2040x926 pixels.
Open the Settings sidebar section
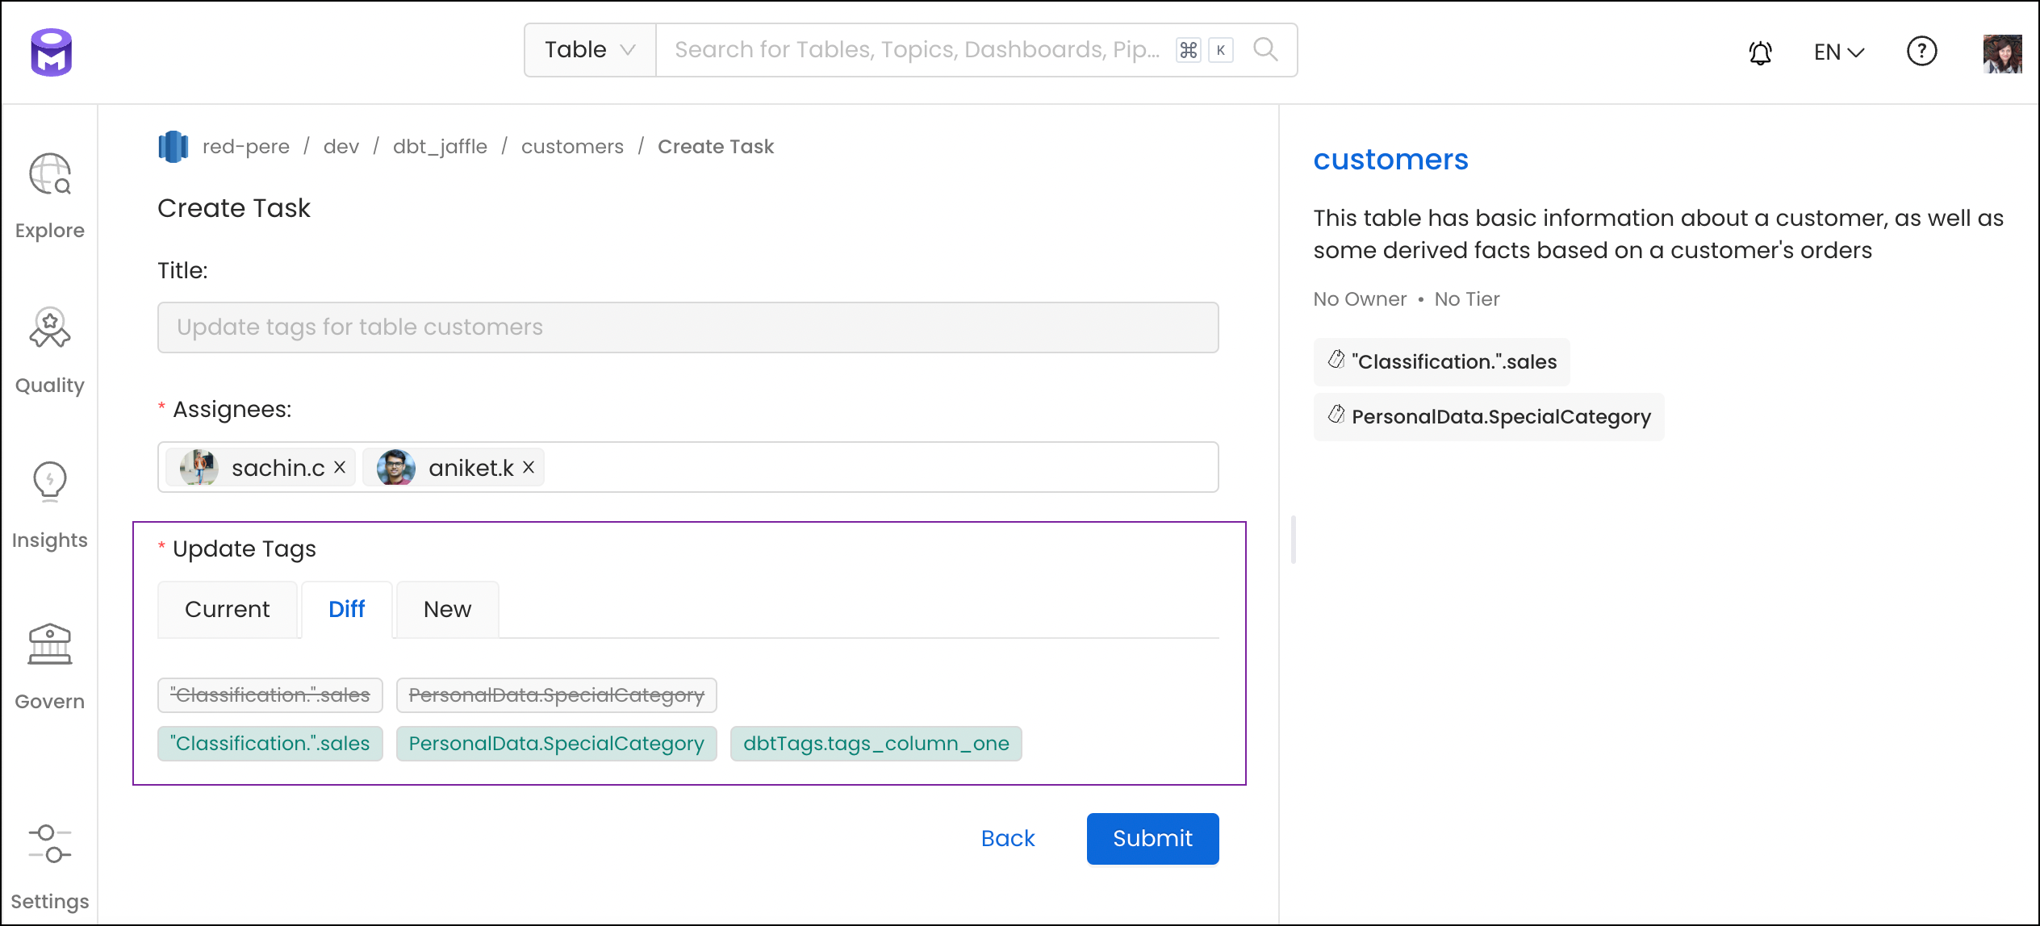pos(49,866)
